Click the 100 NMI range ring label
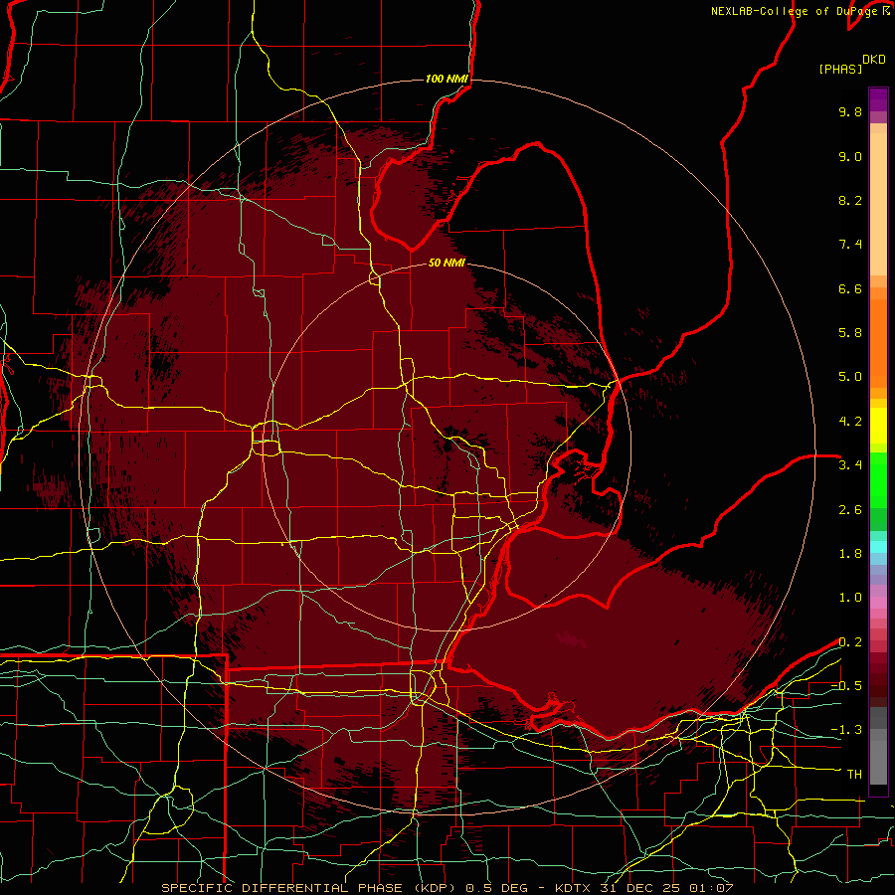The width and height of the screenshot is (895, 895). [x=447, y=79]
